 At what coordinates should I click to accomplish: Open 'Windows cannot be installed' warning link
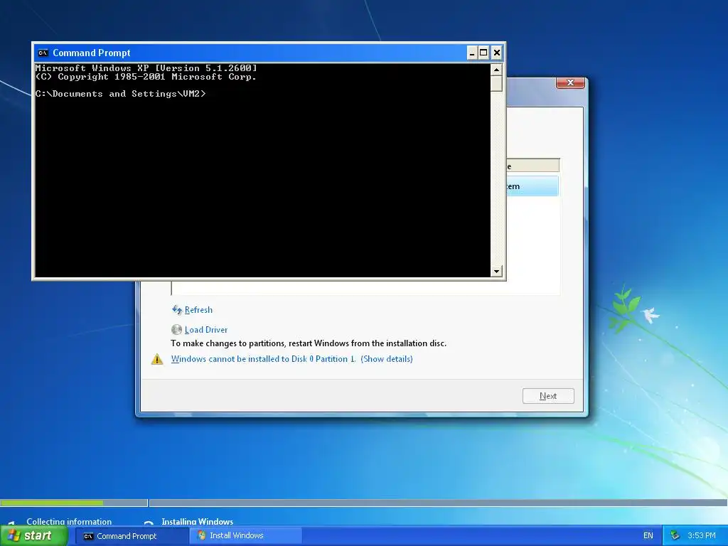point(291,359)
